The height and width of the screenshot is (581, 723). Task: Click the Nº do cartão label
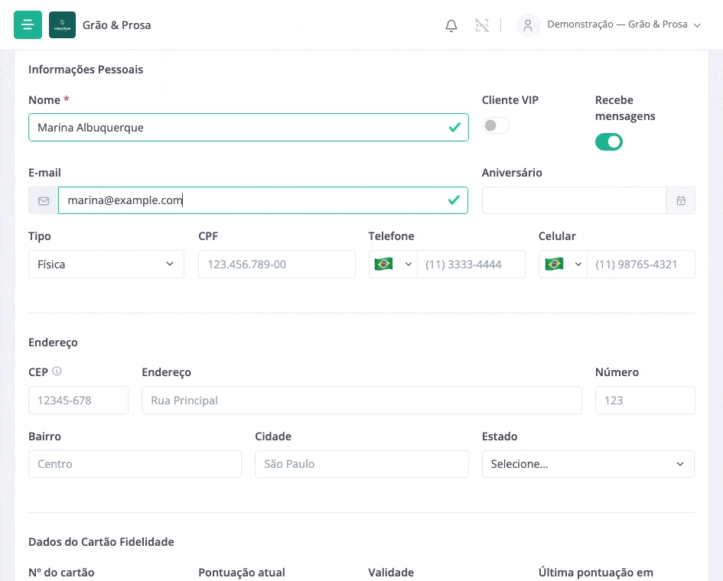tap(61, 573)
